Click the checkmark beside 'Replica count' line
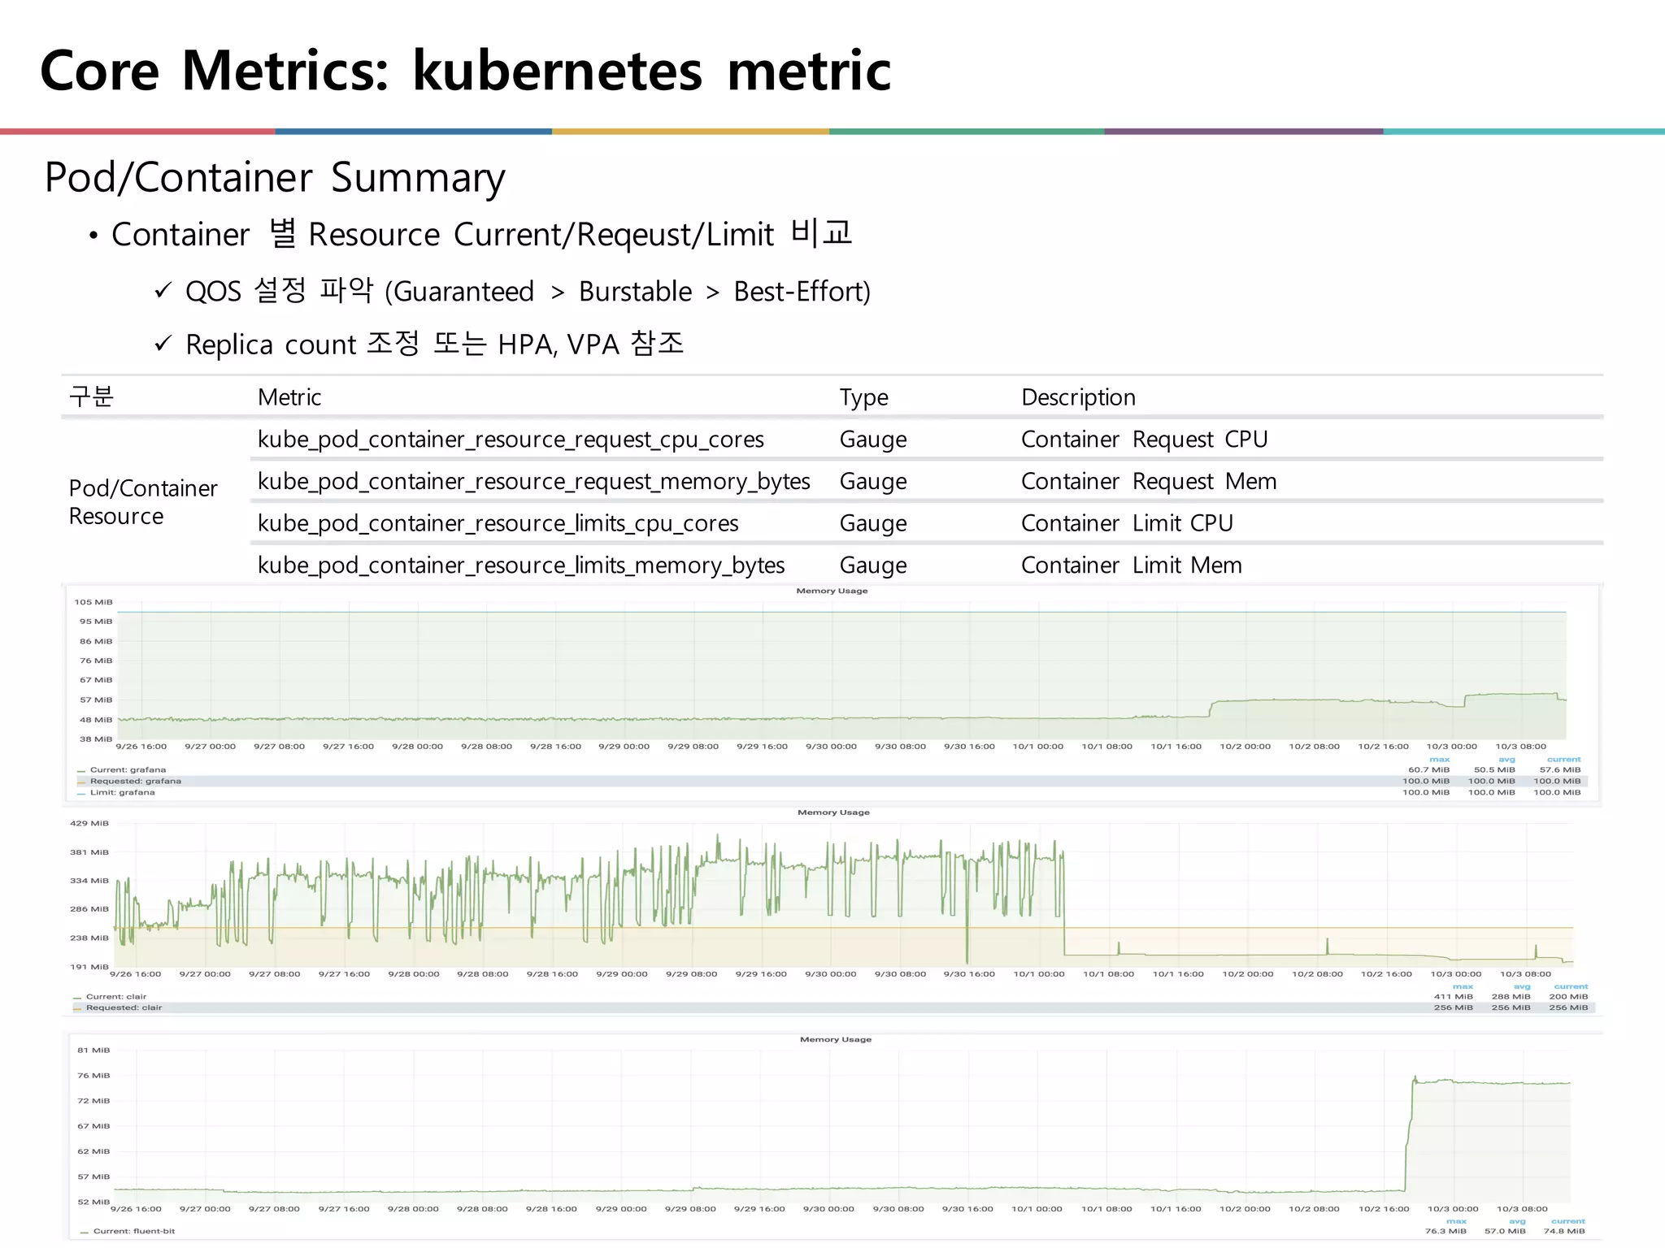Viewport: 1665px width, 1248px height. point(163,344)
